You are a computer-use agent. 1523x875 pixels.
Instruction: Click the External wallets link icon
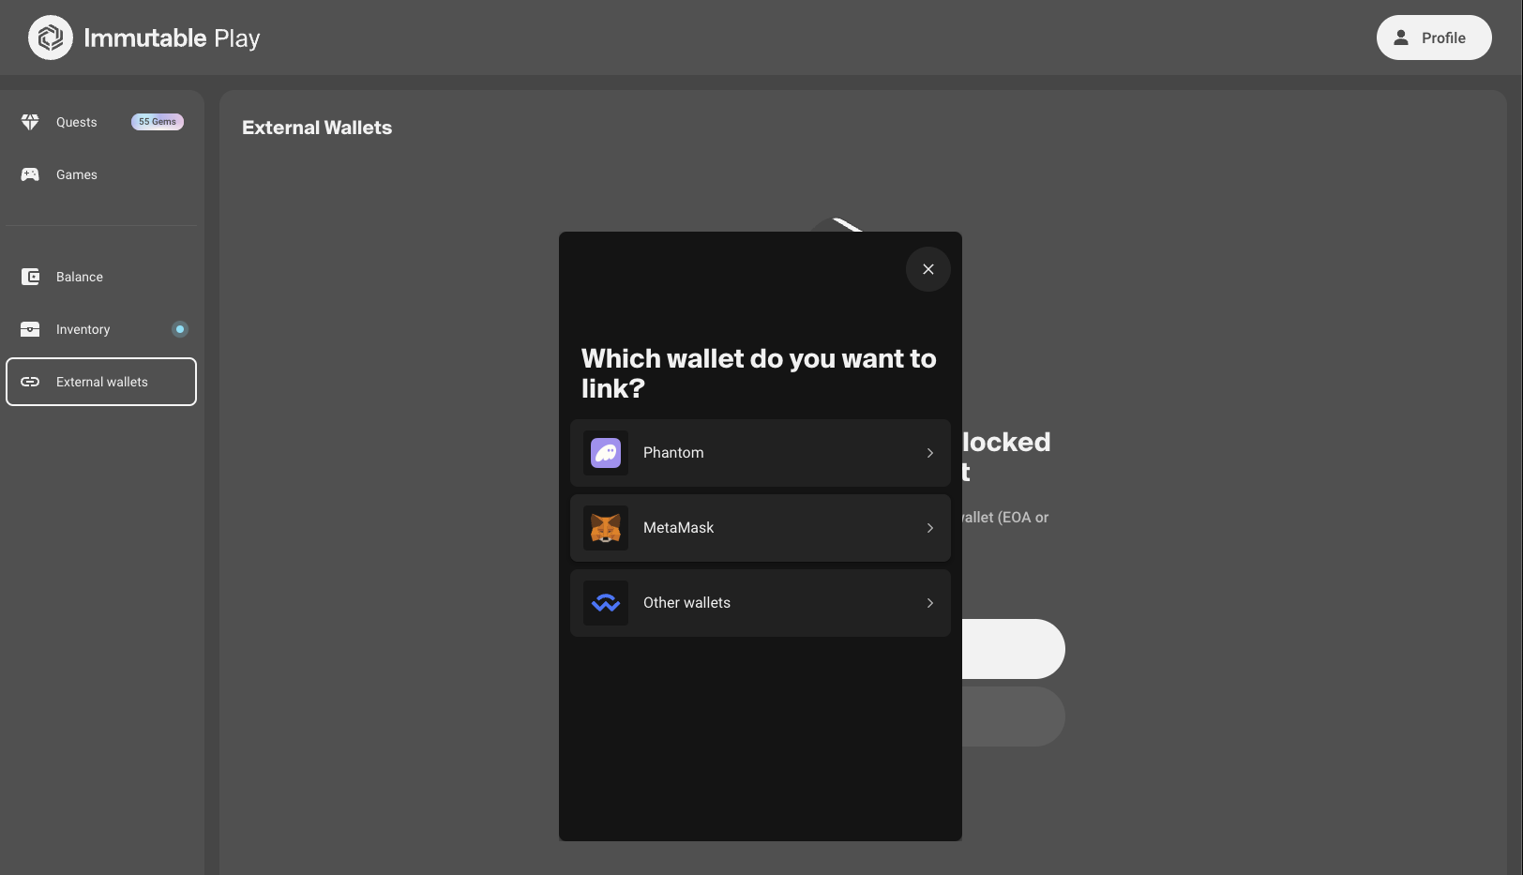tap(30, 382)
